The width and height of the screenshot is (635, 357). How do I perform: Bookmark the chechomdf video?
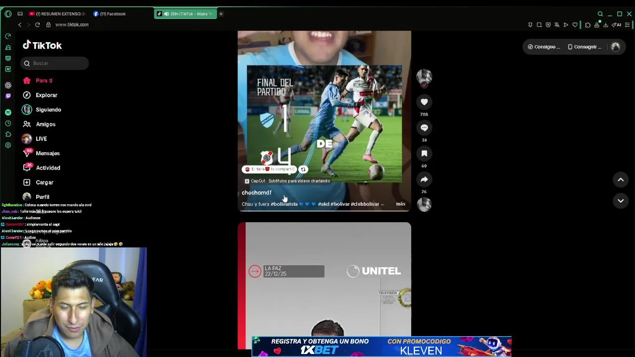point(424,153)
